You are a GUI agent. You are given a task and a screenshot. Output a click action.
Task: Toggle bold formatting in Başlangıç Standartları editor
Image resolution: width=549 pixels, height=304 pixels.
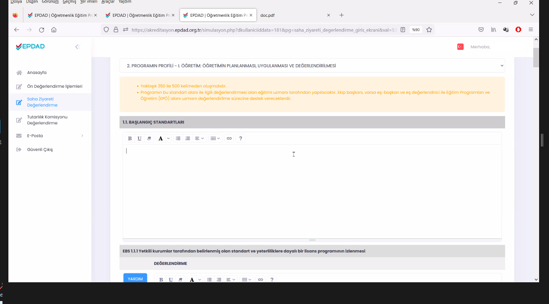coord(130,139)
